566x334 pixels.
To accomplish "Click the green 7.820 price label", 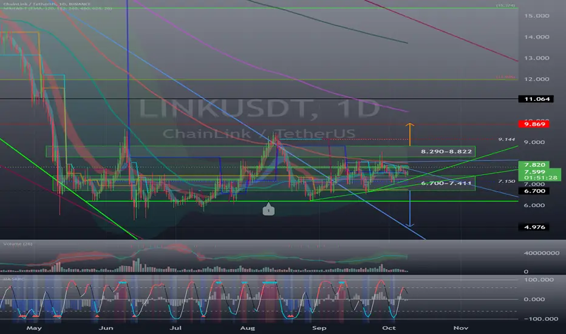I will [x=534, y=165].
